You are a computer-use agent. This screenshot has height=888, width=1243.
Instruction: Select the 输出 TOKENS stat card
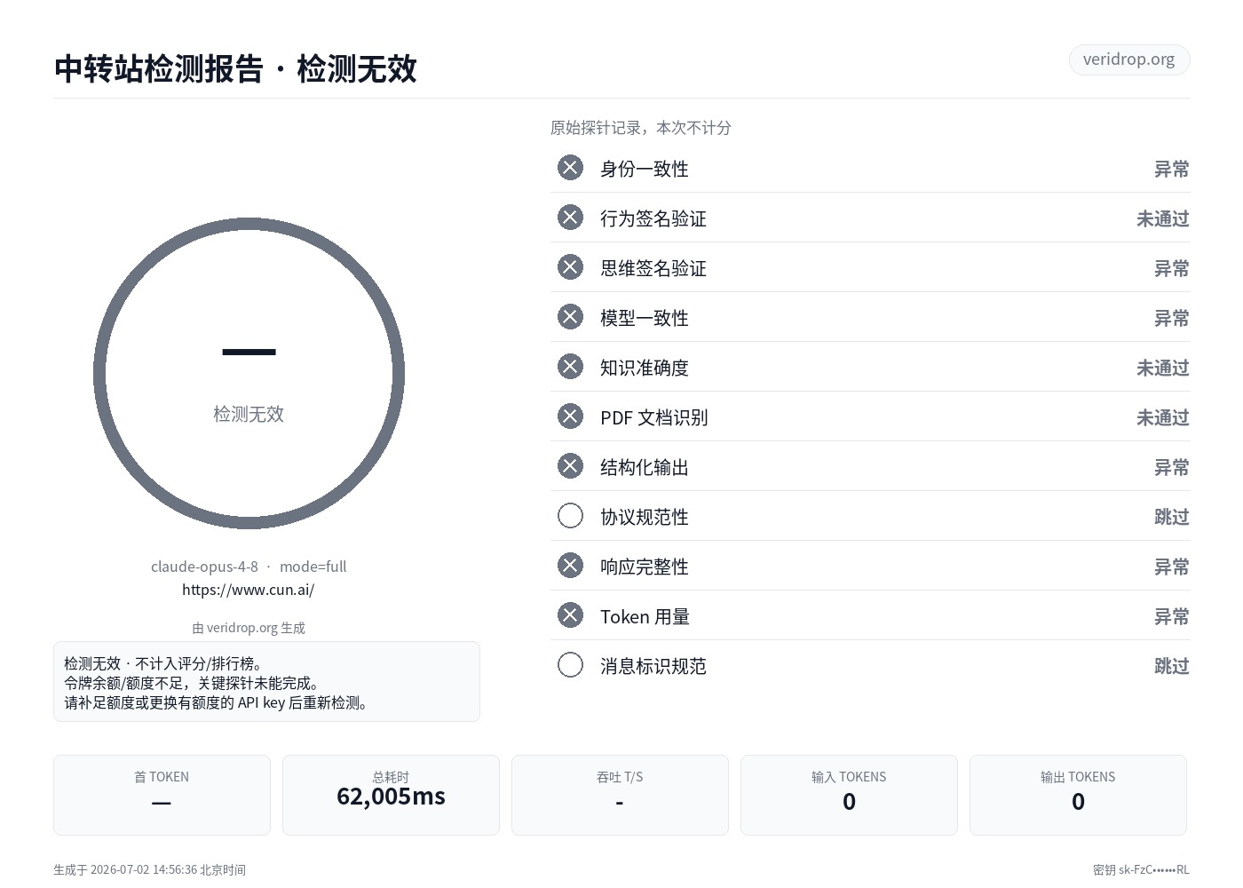(x=1078, y=795)
